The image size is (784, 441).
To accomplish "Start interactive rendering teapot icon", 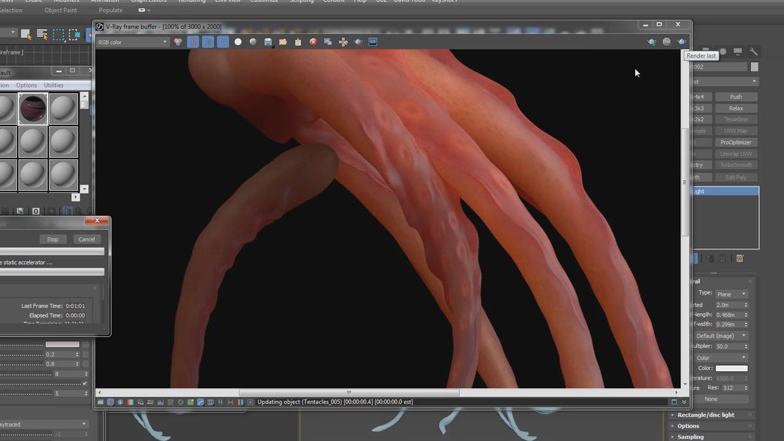I will (x=652, y=42).
